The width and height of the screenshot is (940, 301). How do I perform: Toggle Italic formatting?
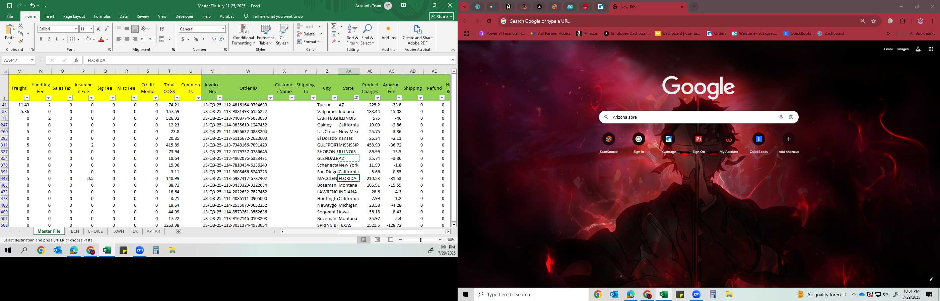(49, 39)
